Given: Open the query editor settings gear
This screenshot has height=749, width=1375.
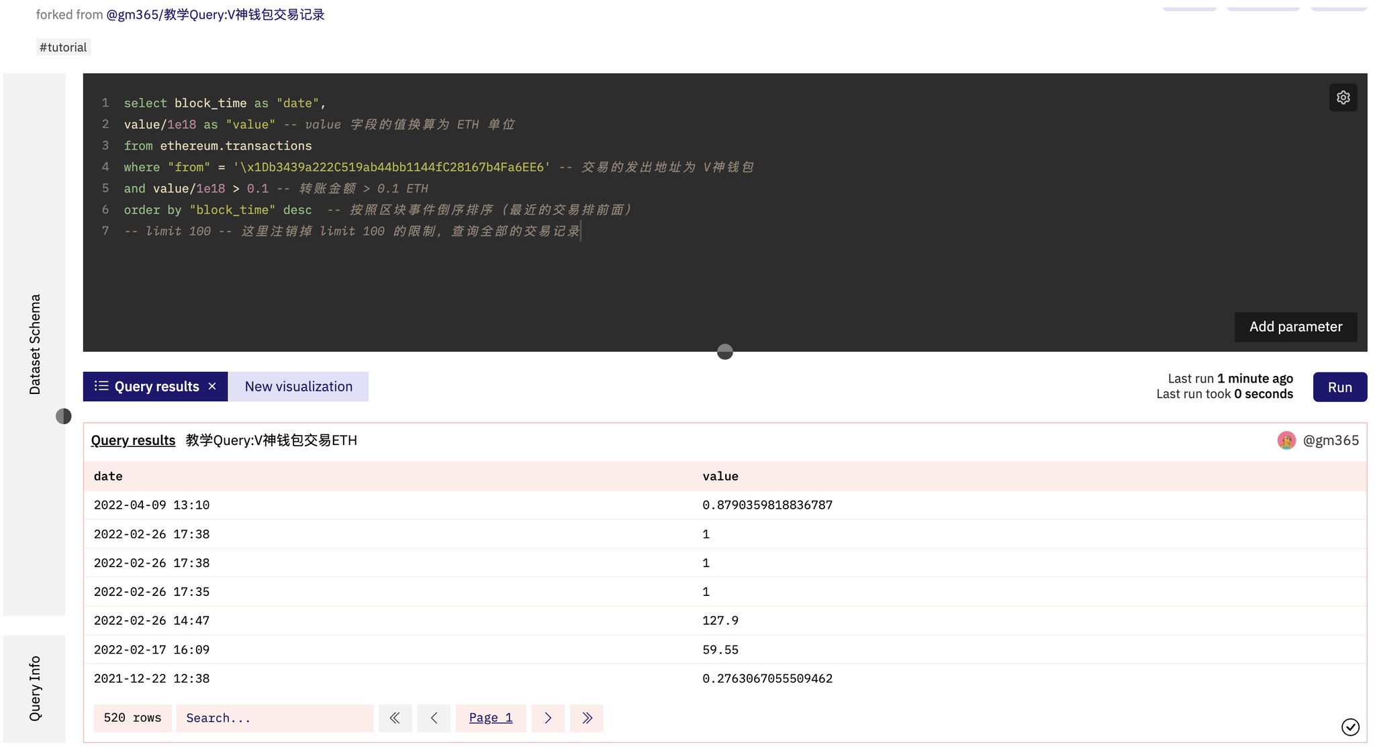Looking at the screenshot, I should 1343,97.
